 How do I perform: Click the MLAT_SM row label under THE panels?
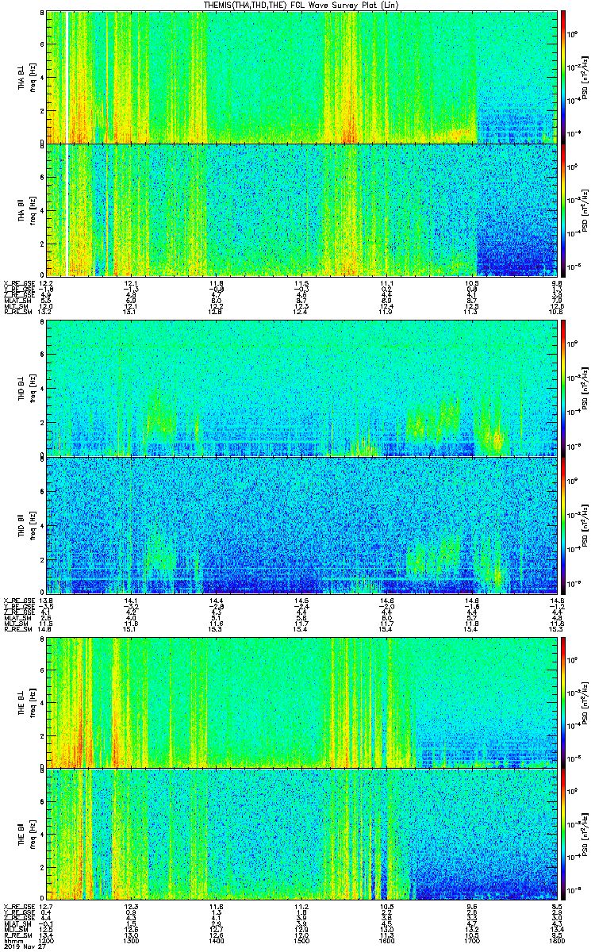point(16,923)
